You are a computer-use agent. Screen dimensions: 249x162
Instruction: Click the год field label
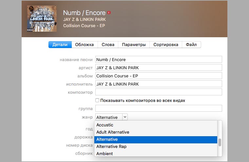pyautogui.click(x=89, y=129)
